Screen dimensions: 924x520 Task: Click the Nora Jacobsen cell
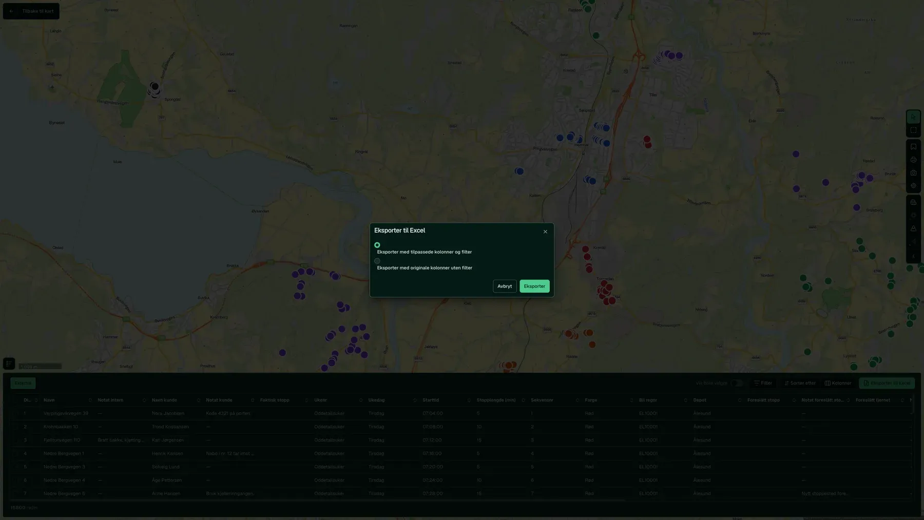[168, 413]
